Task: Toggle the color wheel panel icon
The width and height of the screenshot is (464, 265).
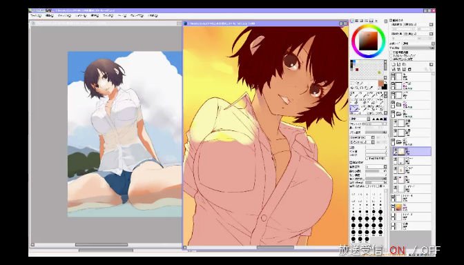Action: click(x=351, y=21)
